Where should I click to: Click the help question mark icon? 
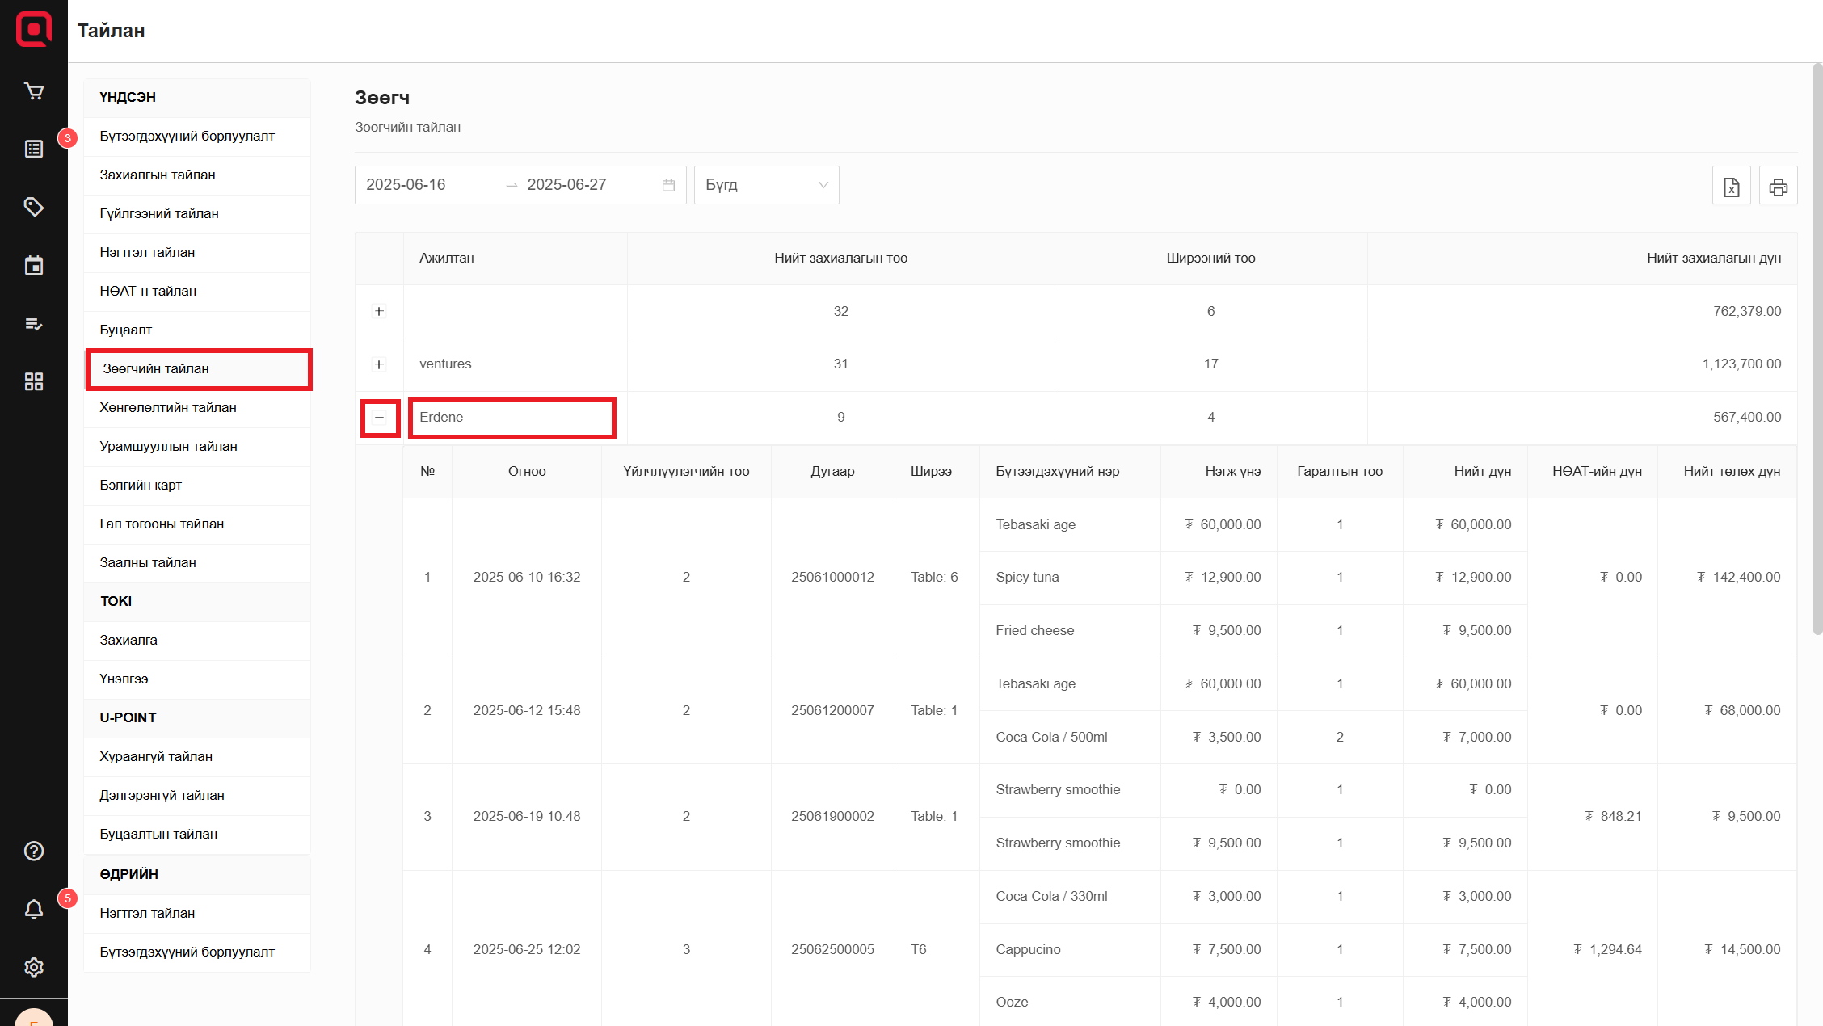(33, 851)
